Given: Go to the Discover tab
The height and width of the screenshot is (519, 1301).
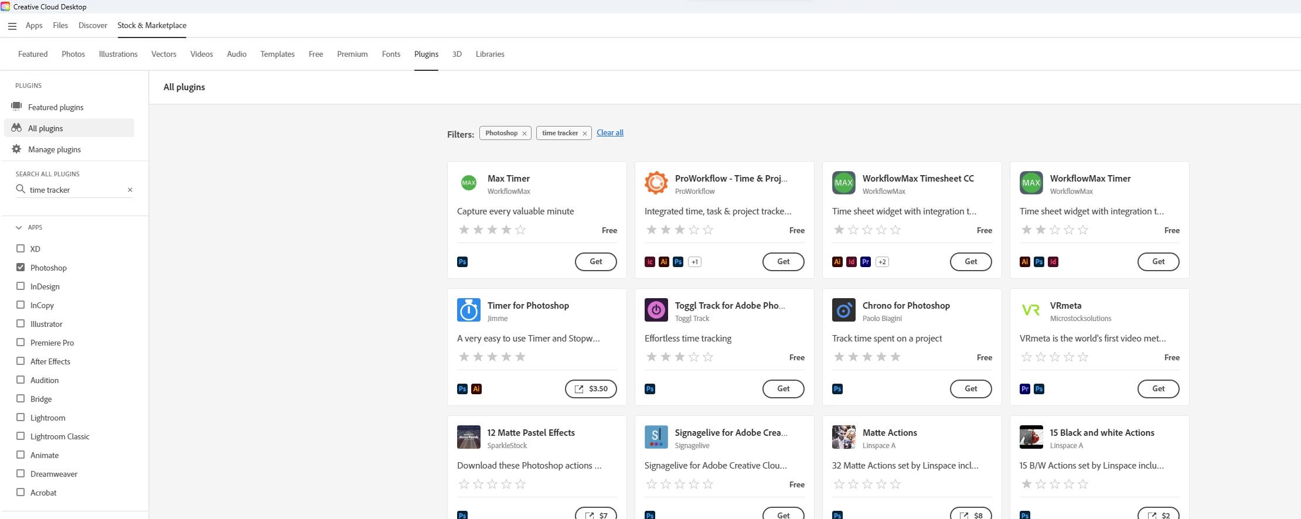Looking at the screenshot, I should tap(93, 25).
